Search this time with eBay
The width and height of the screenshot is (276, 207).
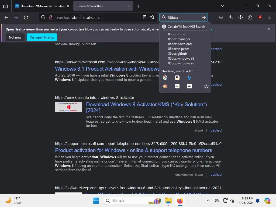[177, 86]
